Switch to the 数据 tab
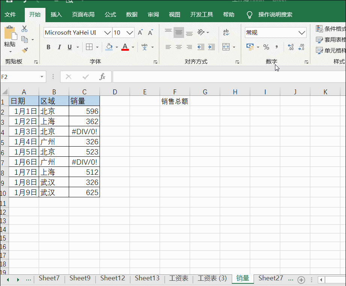The width and height of the screenshot is (346, 286). [x=132, y=15]
